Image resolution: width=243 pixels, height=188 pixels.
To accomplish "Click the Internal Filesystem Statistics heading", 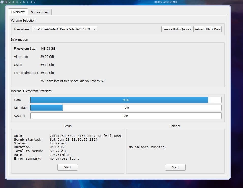I will click(31, 91).
